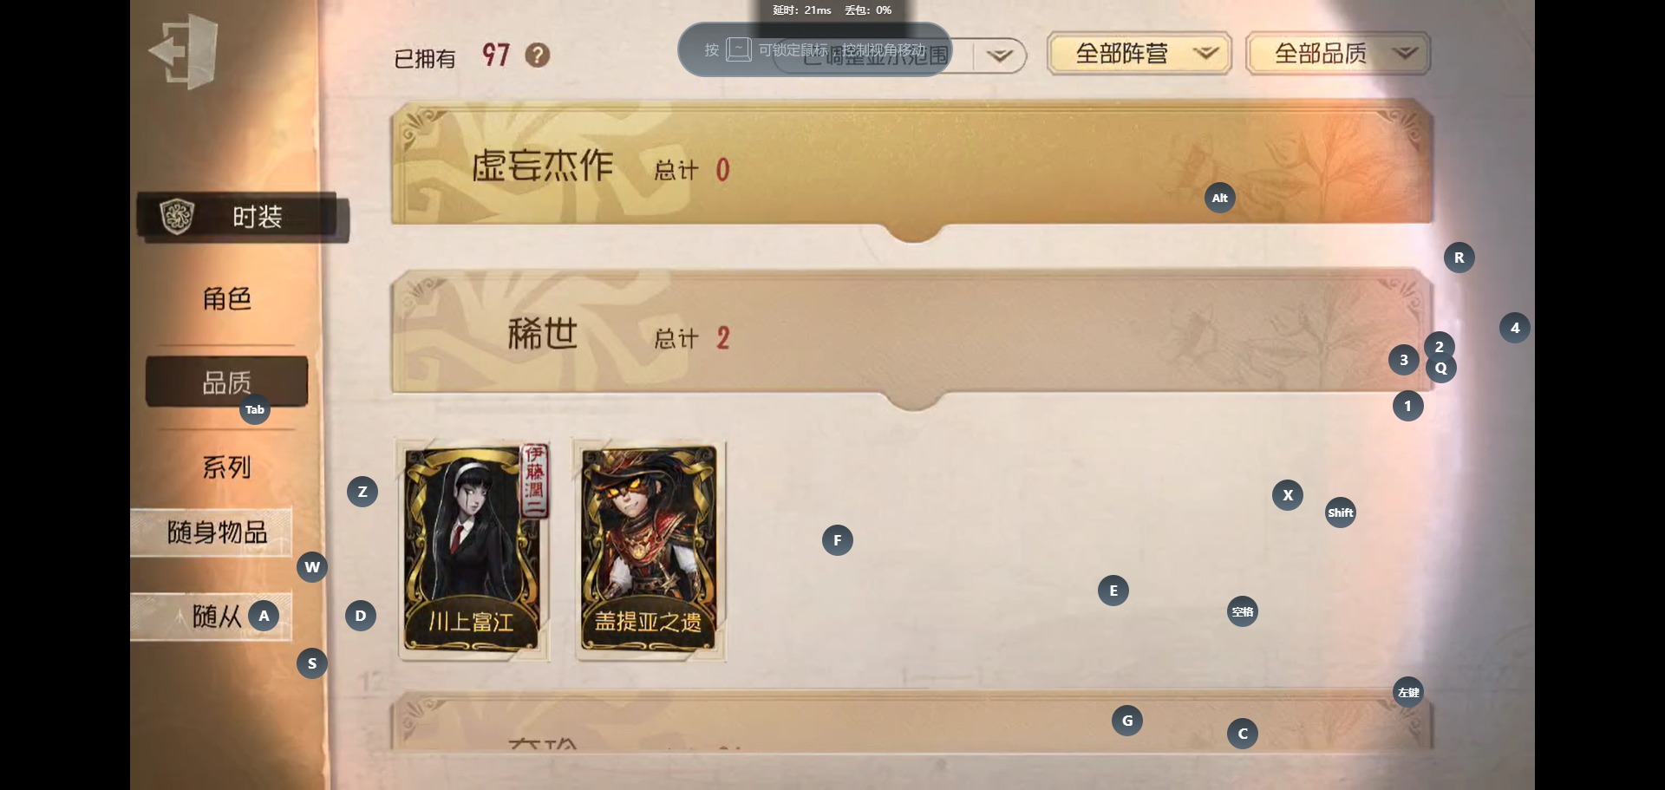Click the Shift key overlay badge

point(1340,513)
